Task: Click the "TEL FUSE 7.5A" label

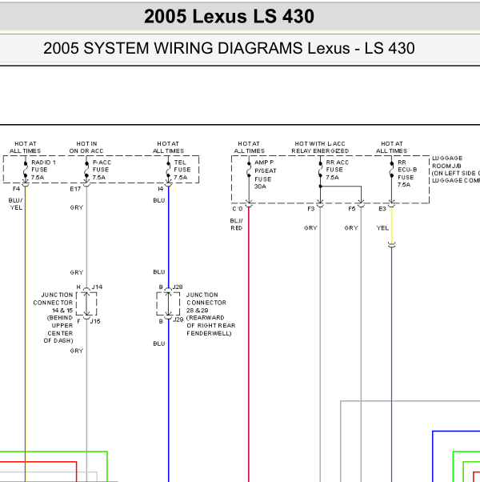Action: pos(182,170)
